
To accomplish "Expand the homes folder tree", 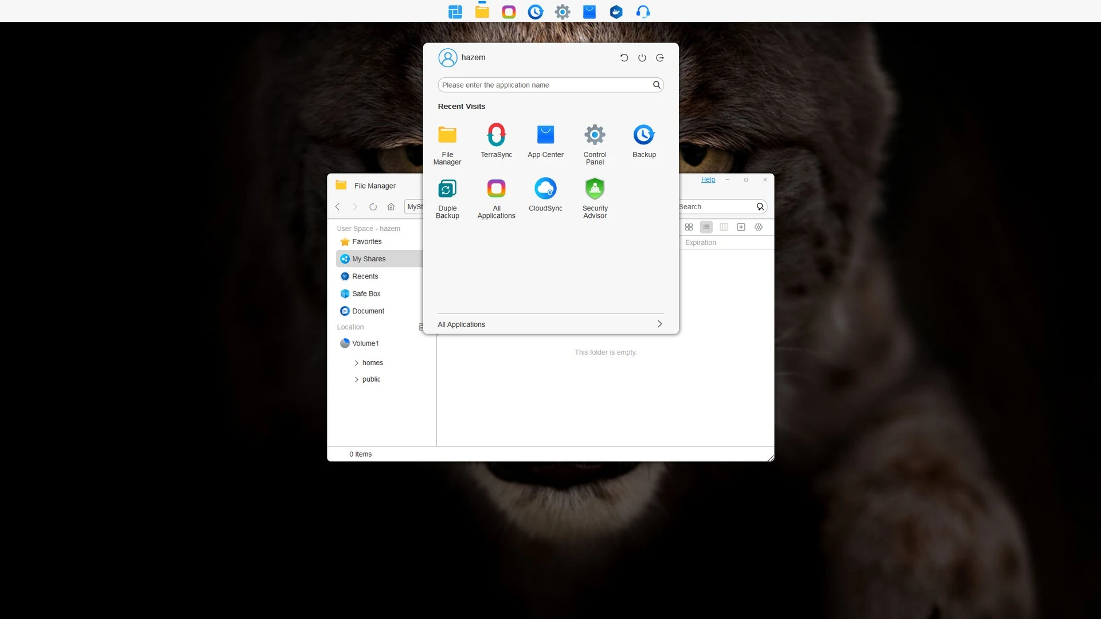I will tap(357, 363).
